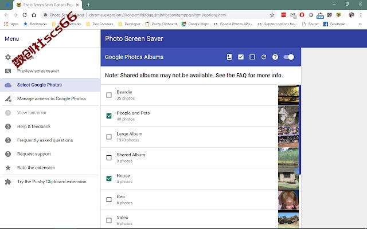
Task: Uncheck the House album checkbox
Action: tap(109, 179)
